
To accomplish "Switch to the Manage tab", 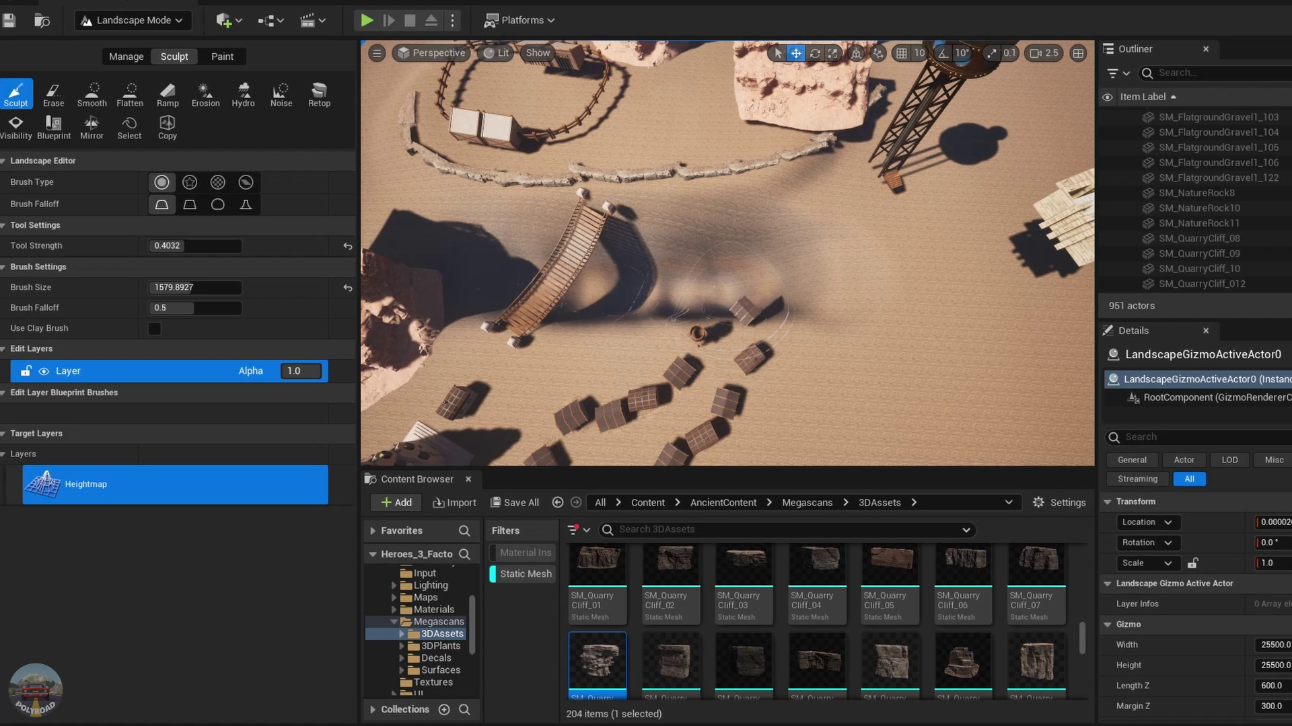I will pos(125,56).
